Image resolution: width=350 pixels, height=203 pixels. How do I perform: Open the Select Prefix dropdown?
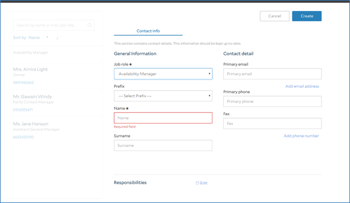pyautogui.click(x=163, y=96)
